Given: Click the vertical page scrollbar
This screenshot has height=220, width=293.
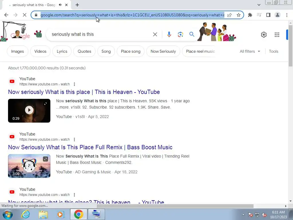Looking at the screenshot, I should 290,46.
